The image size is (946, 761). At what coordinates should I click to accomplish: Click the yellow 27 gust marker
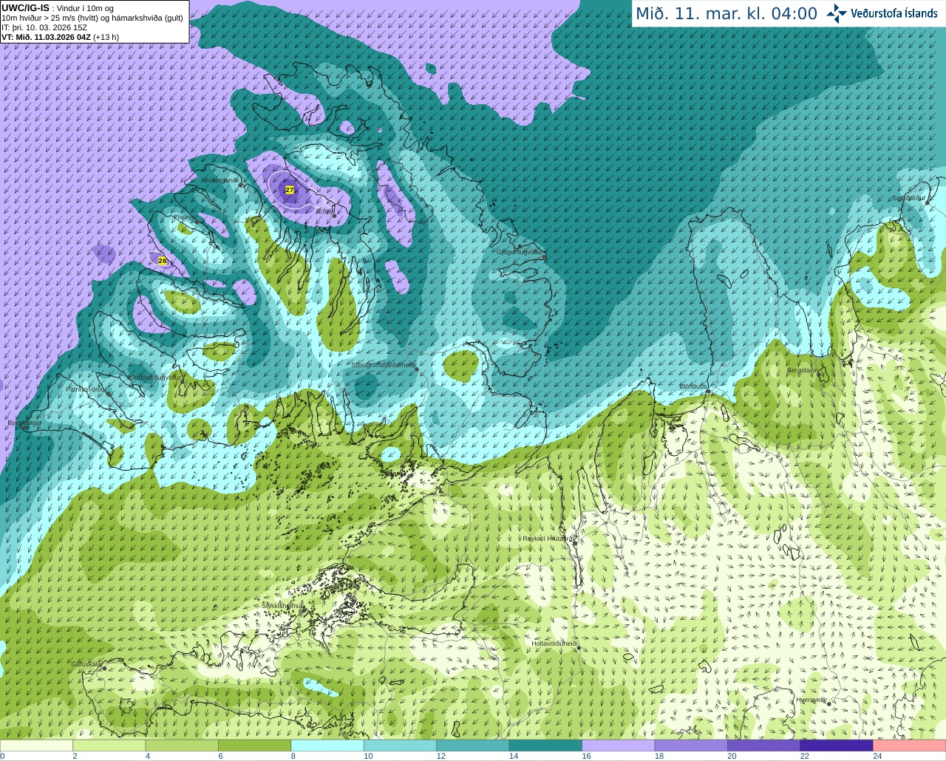click(290, 190)
